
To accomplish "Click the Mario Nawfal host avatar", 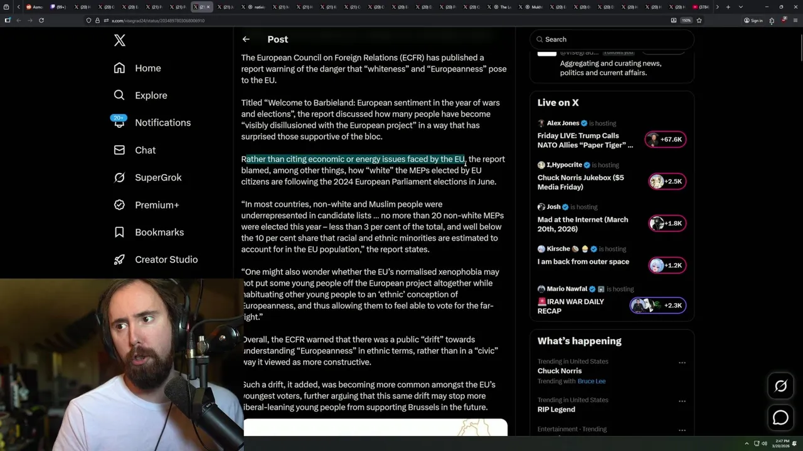I will [x=541, y=289].
